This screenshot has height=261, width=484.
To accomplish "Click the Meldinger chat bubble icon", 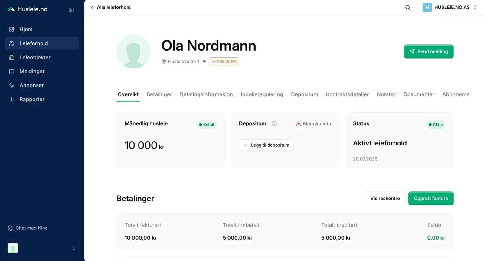I will coord(11,71).
